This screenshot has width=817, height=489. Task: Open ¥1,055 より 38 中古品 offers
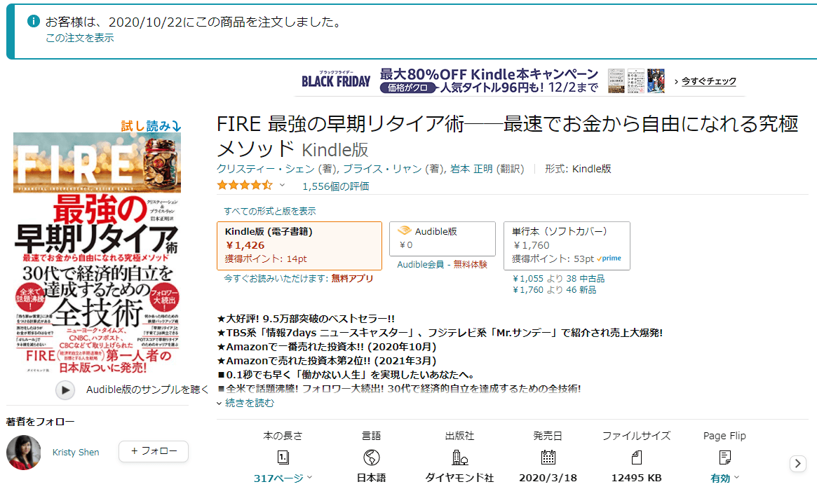point(558,279)
